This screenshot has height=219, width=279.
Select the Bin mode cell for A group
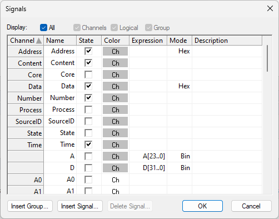pos(180,156)
